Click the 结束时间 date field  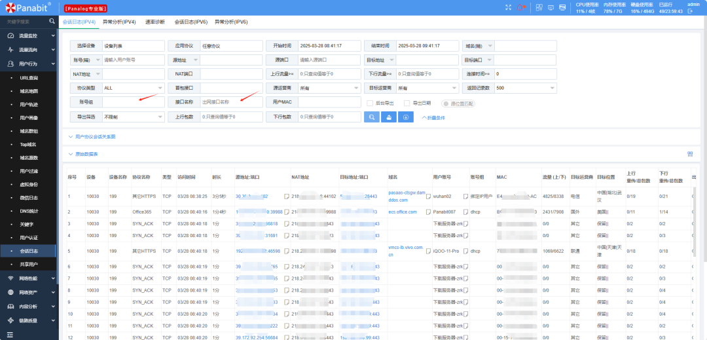(427, 46)
